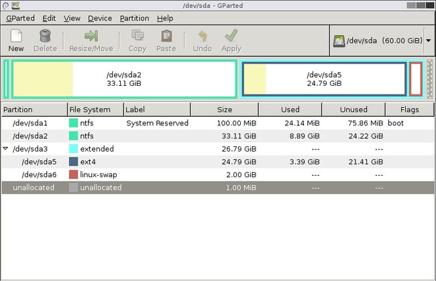Click the System Reserved label cell

(x=157, y=123)
